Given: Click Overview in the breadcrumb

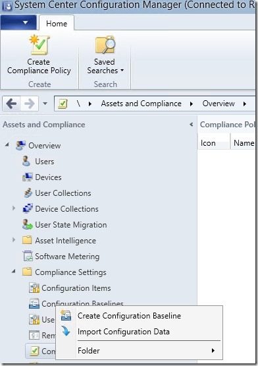Looking at the screenshot, I should coord(219,104).
